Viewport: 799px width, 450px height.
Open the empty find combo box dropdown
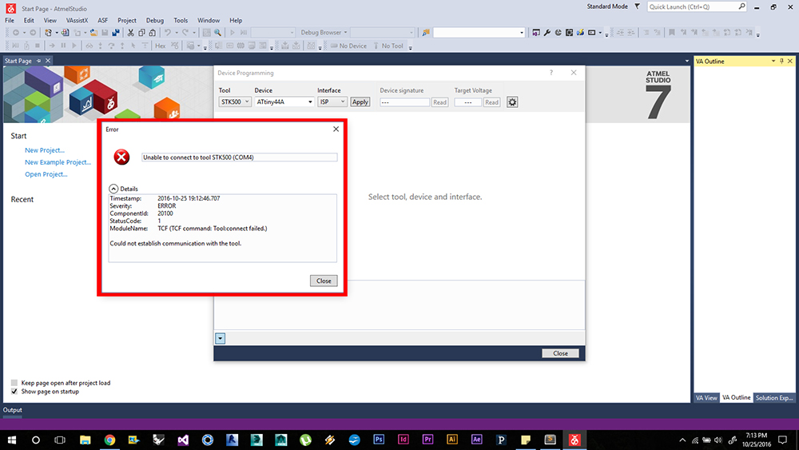click(x=521, y=33)
